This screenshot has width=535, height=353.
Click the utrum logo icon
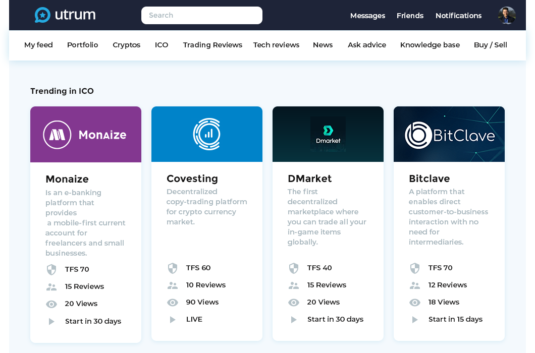click(x=42, y=15)
